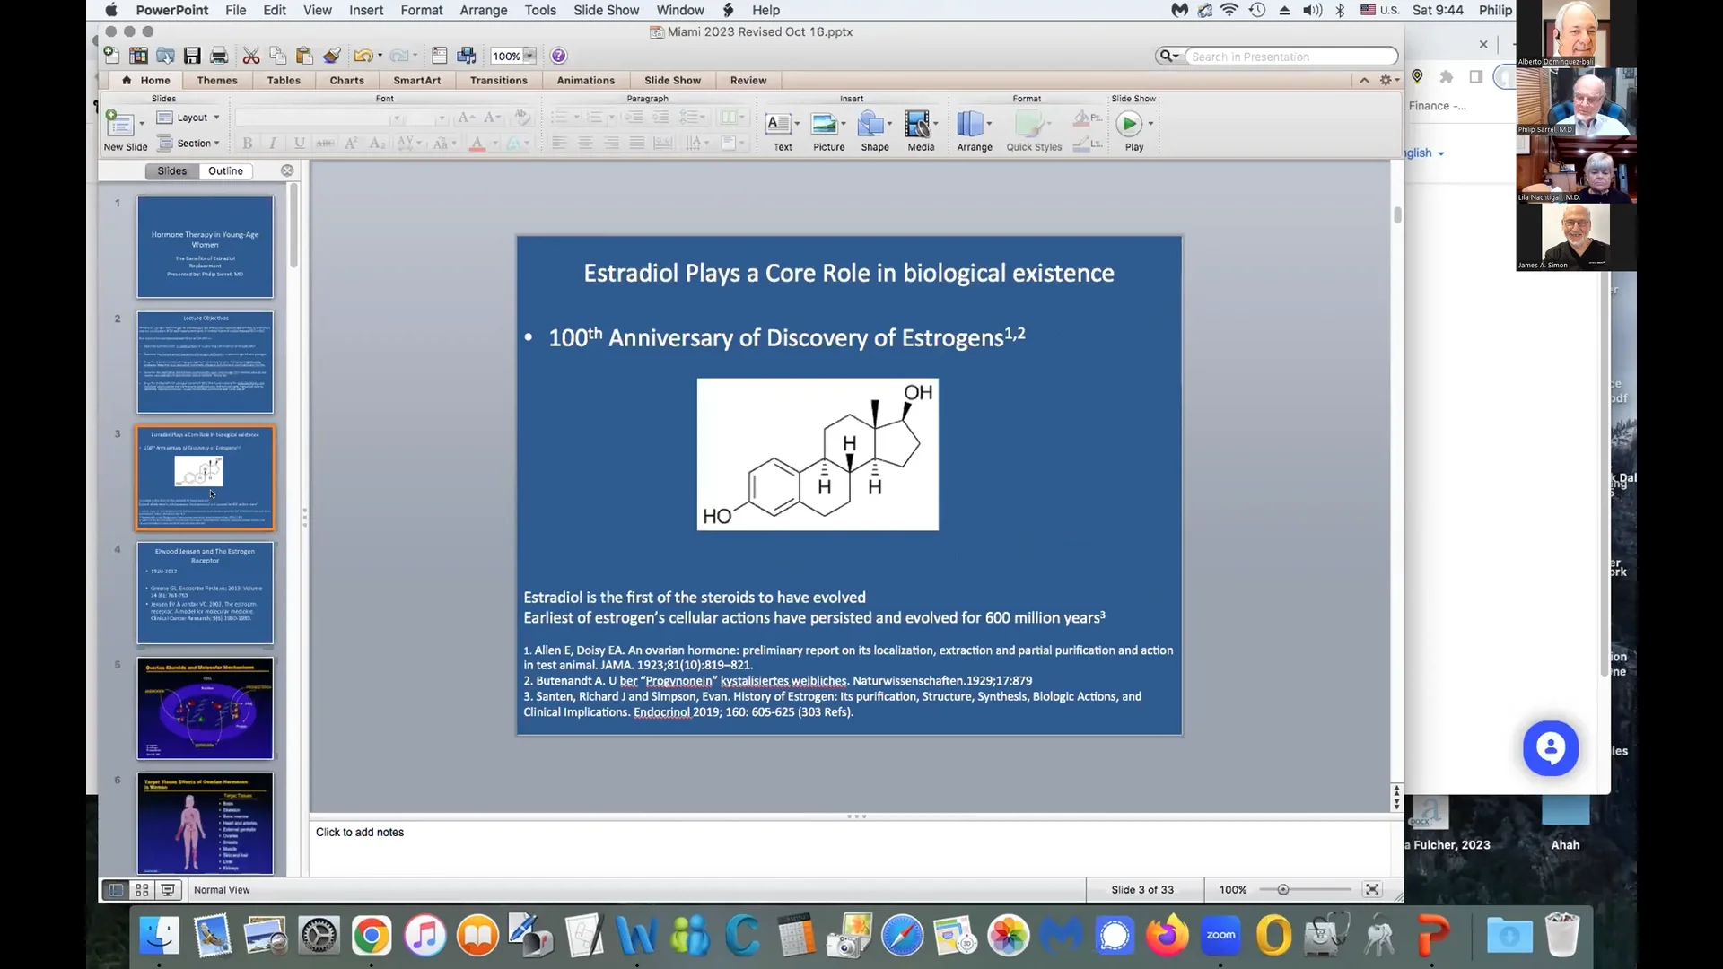1723x969 pixels.
Task: Select Normal view button in status bar
Action: 116,890
